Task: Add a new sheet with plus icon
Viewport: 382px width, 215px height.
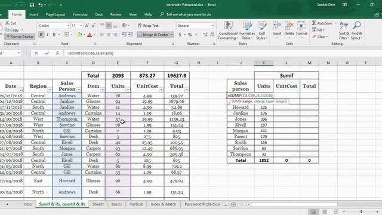Action: coord(233,204)
